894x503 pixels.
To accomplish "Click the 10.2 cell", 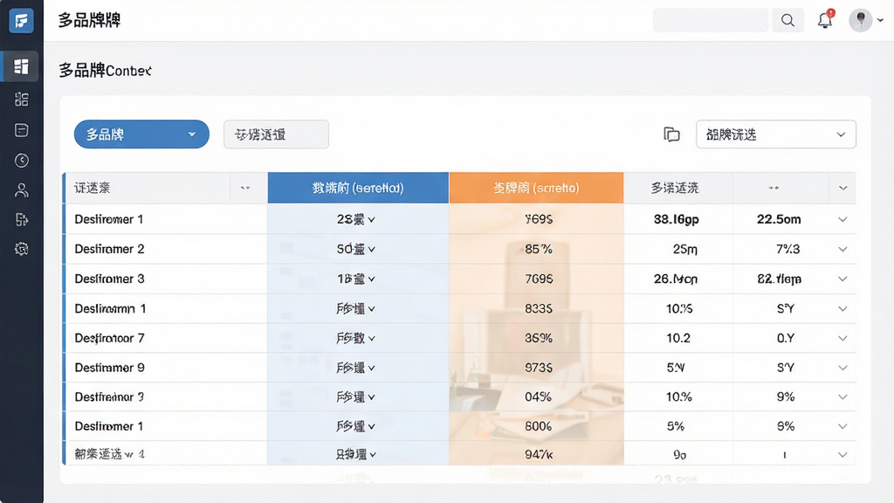I will (678, 338).
